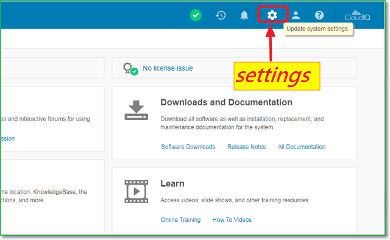This screenshot has width=390, height=240.
Task: Open the alerts bell icon
Action: 244,15
